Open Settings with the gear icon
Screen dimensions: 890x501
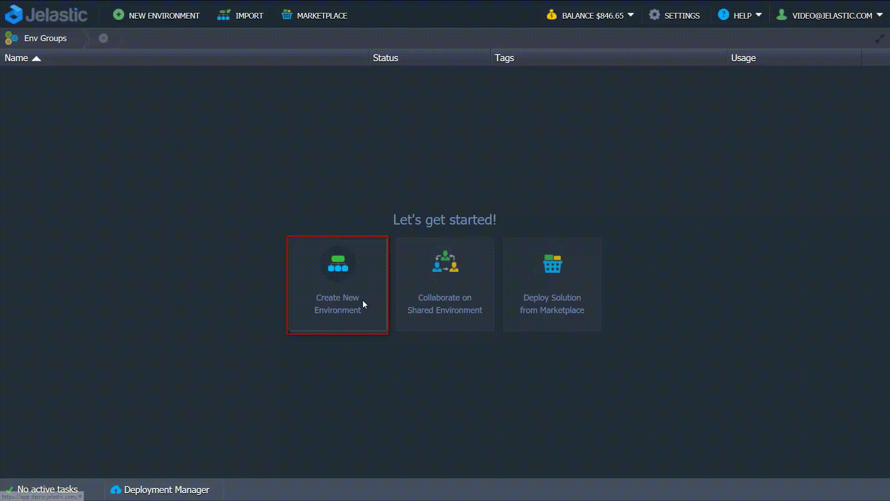(654, 15)
